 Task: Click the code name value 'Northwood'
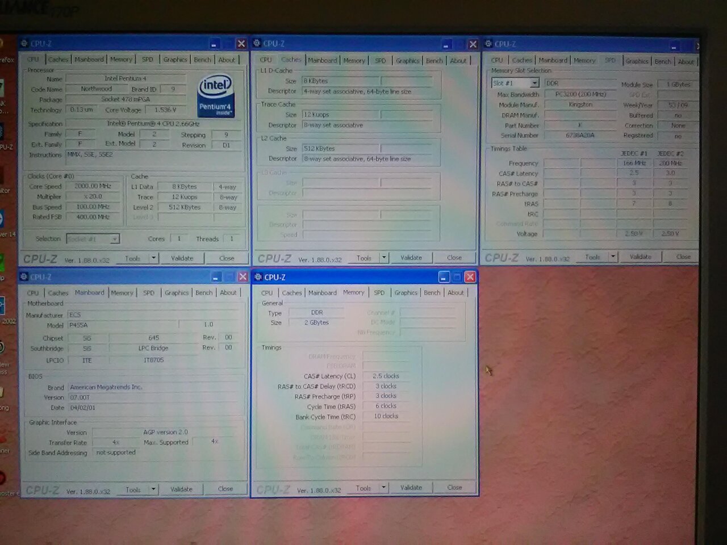96,89
